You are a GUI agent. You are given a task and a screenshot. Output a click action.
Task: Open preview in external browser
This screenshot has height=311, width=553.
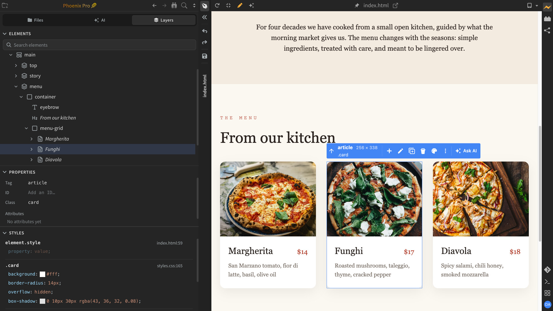[395, 5]
